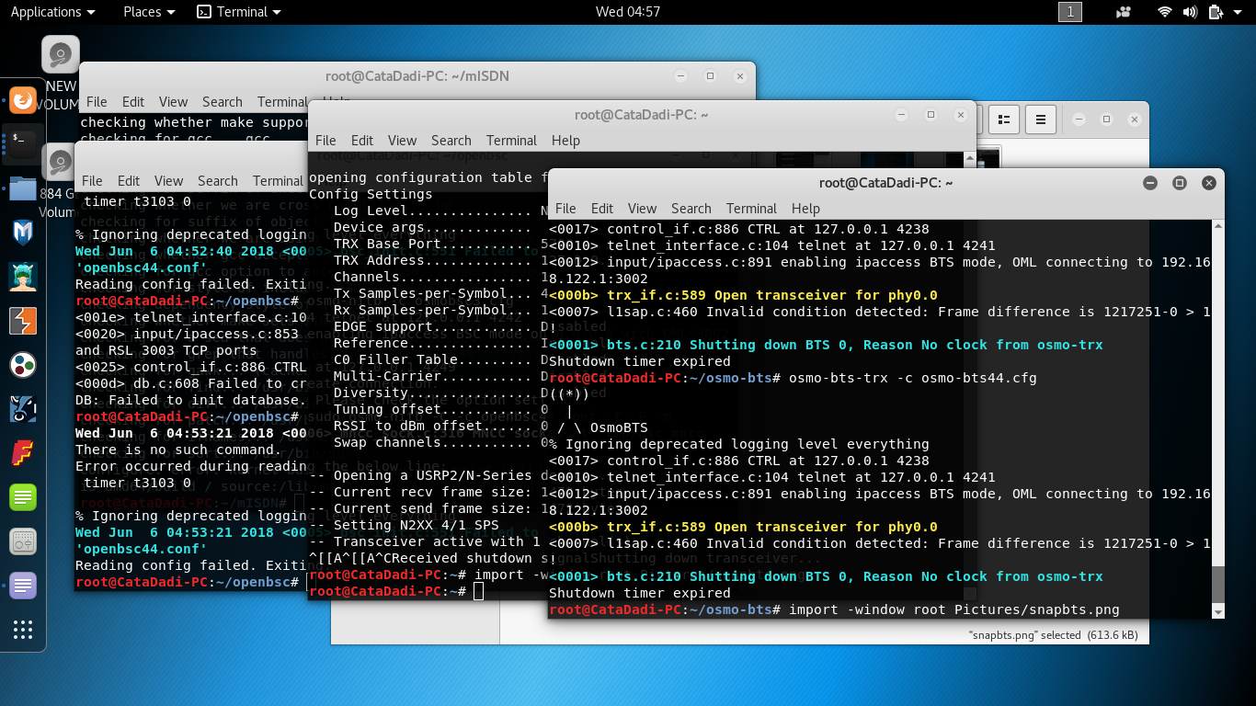This screenshot has width=1256, height=706.
Task: Open Search menu in the Config Settings terminal
Action: [x=451, y=141]
